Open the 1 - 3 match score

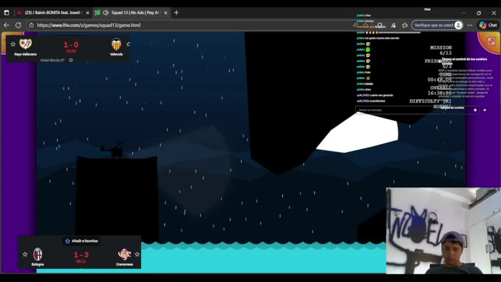81,255
